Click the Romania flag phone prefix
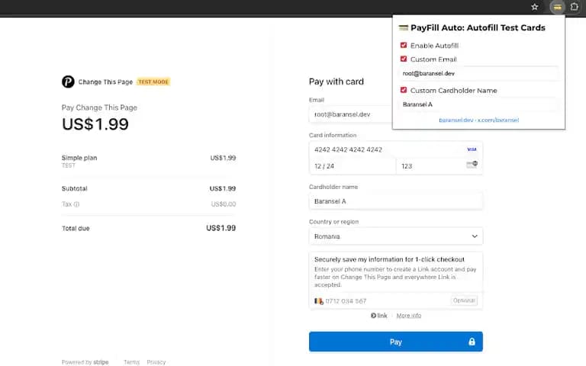Image resolution: width=586 pixels, height=366 pixels. click(318, 301)
